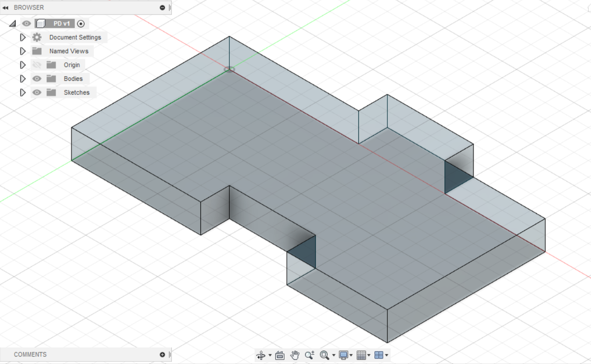Show the Origin folder

tap(37, 65)
